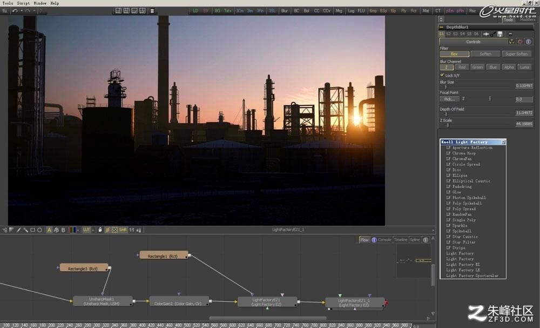Set Blur Channel to Z
540x328 pixels.
pyautogui.click(x=447, y=67)
